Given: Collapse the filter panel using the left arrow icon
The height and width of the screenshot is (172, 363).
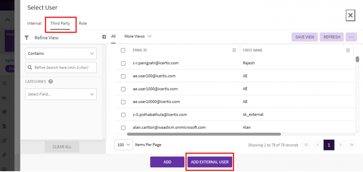Looking at the screenshot, I should coord(104,37).
